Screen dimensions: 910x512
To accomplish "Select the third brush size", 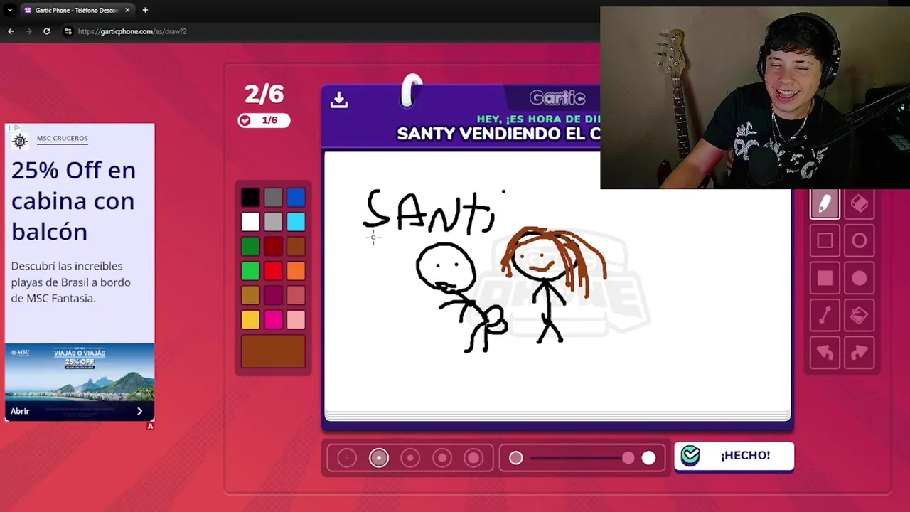I will click(x=410, y=458).
